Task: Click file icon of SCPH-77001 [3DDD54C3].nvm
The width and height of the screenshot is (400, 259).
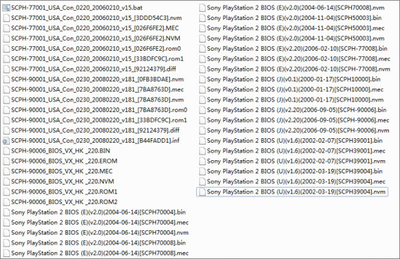Action: pos(7,18)
